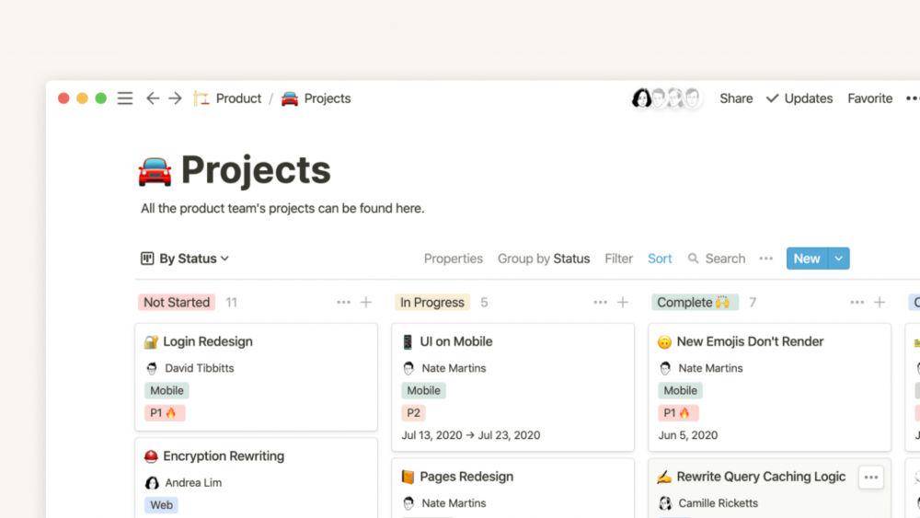Screen dimensions: 920x518
Task: Click the Product breadcrumb crane icon
Action: point(201,98)
